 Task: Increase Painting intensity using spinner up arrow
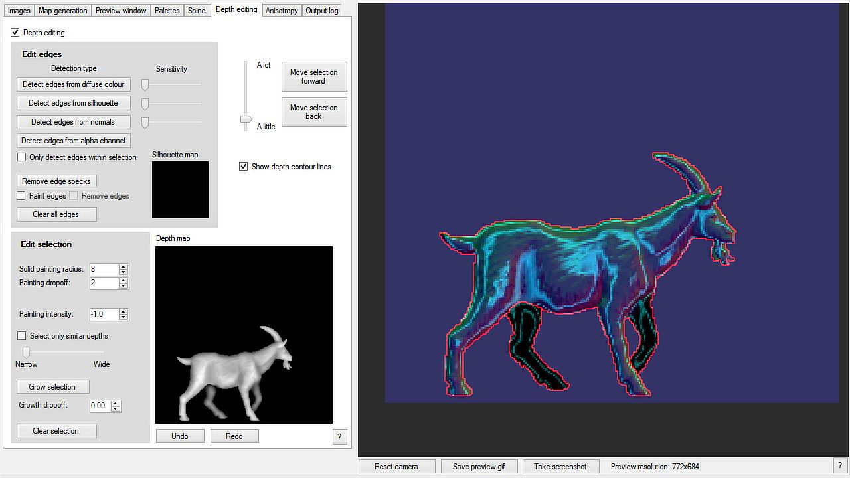[x=124, y=311]
